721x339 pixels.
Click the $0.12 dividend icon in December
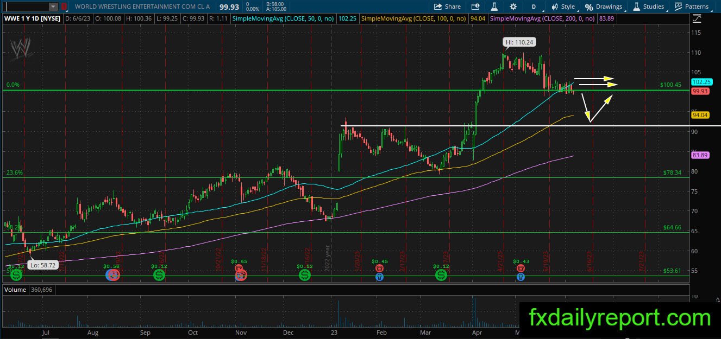coord(305,275)
